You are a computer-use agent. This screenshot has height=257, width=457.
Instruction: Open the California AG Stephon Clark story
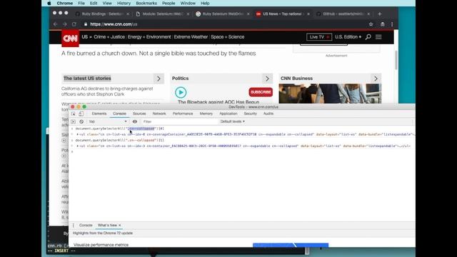pyautogui.click(x=107, y=91)
